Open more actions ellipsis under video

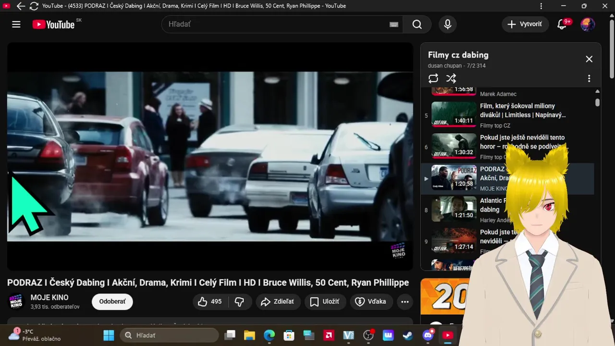(x=405, y=302)
